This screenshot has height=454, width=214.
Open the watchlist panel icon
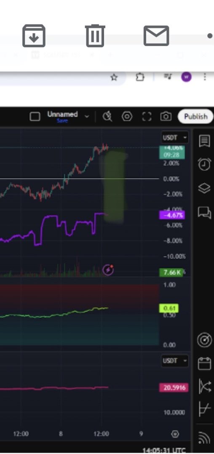pos(204,141)
